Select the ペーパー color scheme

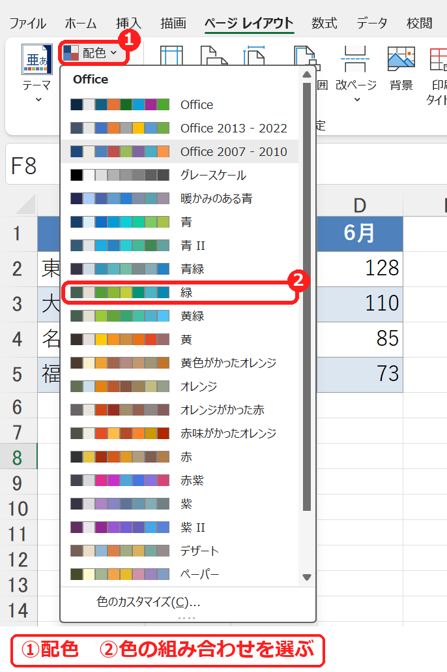(x=179, y=574)
